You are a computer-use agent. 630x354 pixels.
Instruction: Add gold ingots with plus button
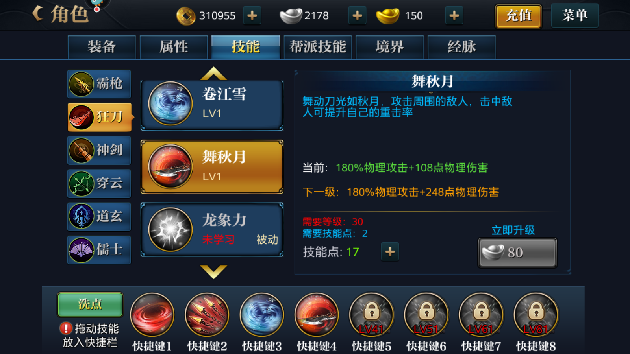pyautogui.click(x=454, y=16)
